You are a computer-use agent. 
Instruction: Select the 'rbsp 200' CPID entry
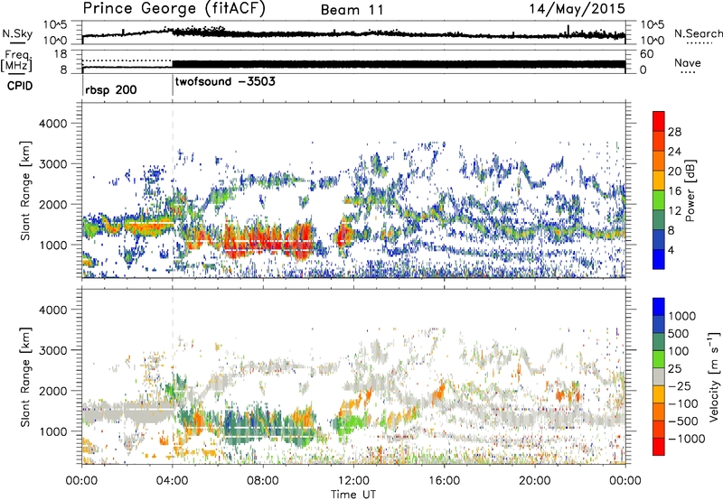tap(110, 89)
